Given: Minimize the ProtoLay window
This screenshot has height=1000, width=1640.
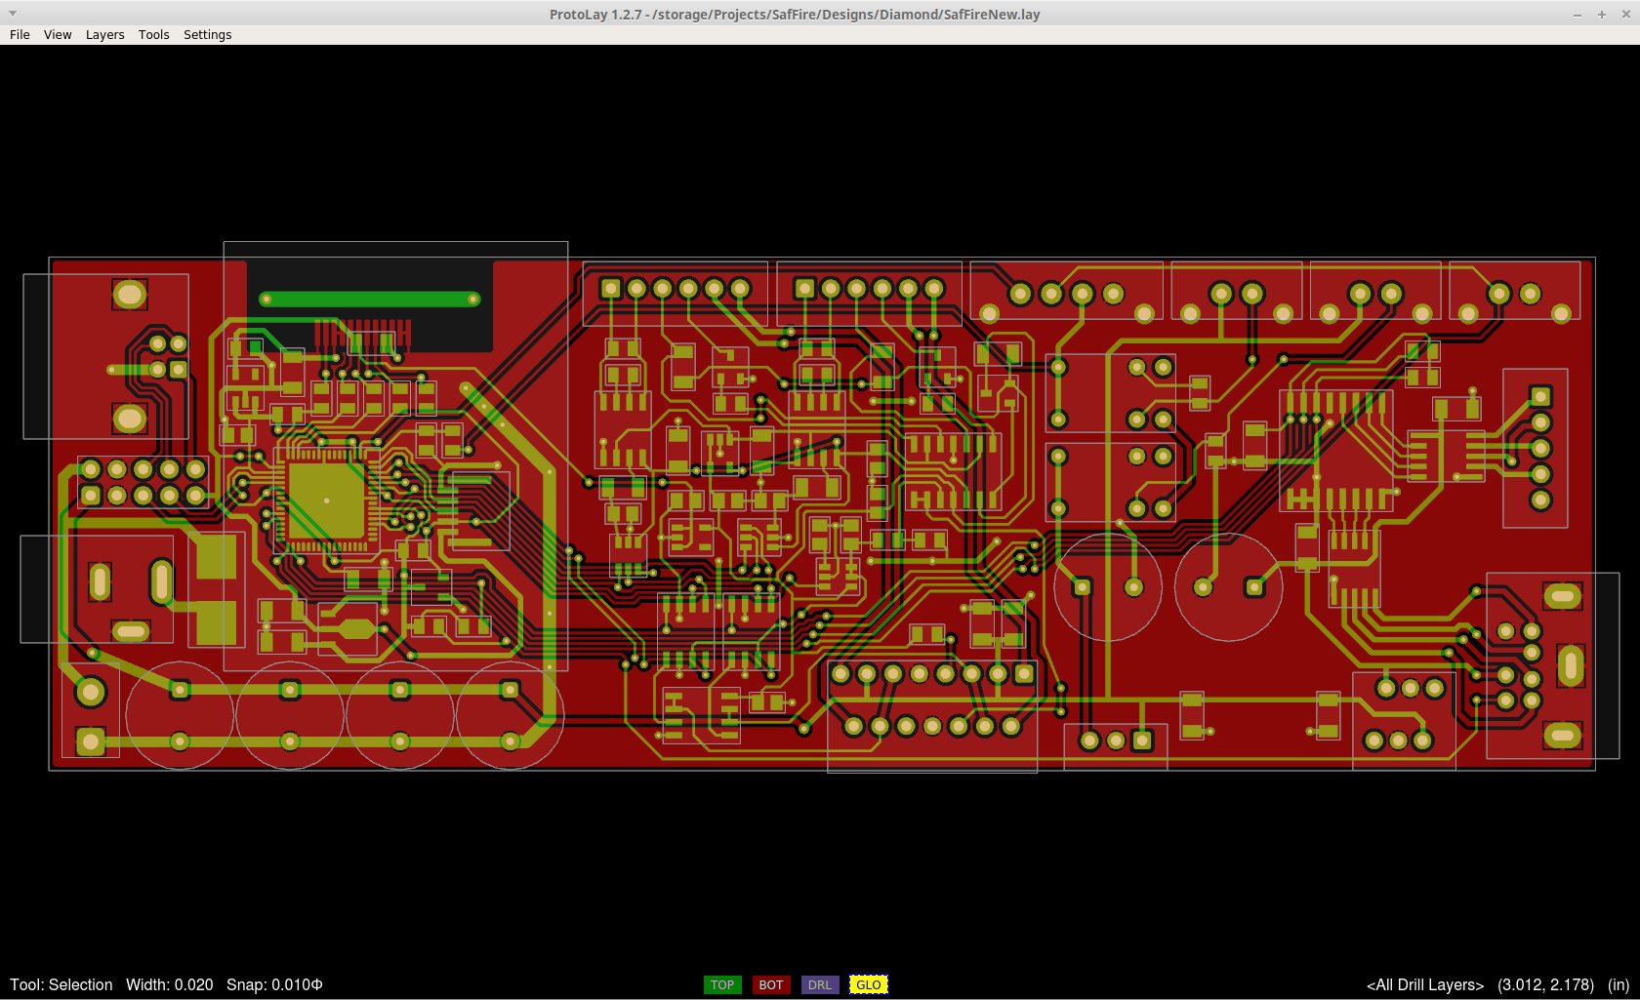Looking at the screenshot, I should 1578,15.
